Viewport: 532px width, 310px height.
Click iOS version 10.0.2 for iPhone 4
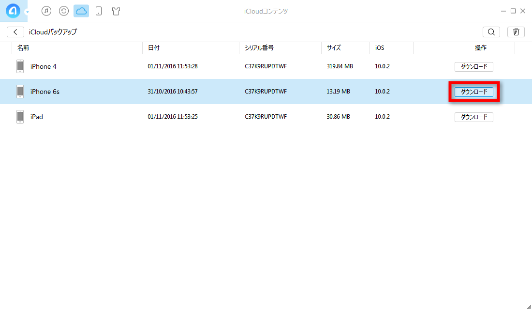point(383,66)
